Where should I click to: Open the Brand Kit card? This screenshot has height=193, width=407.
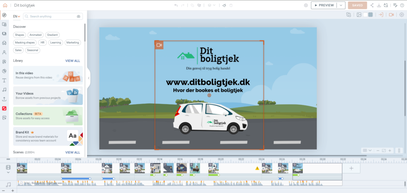click(x=48, y=136)
